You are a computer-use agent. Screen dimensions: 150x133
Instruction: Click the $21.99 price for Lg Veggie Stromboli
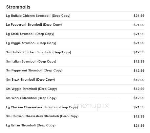click(139, 43)
